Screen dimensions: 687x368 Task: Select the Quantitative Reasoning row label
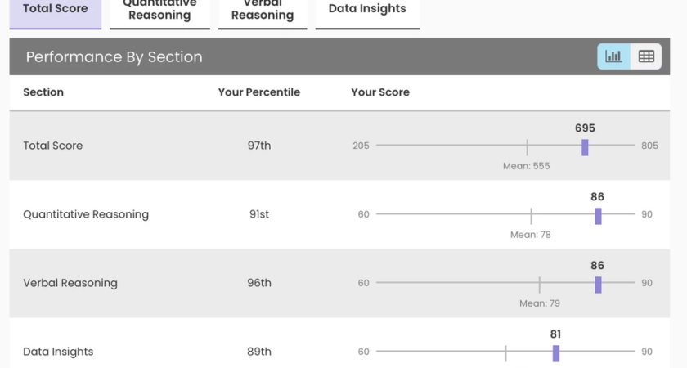coord(86,214)
